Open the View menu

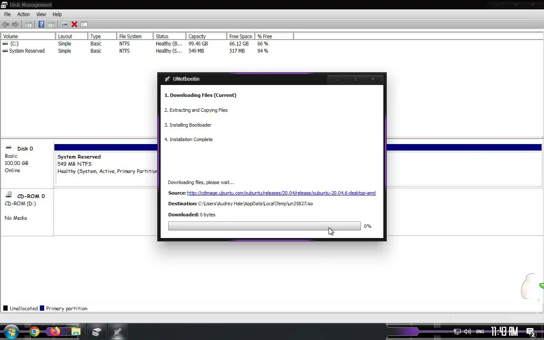tap(41, 14)
